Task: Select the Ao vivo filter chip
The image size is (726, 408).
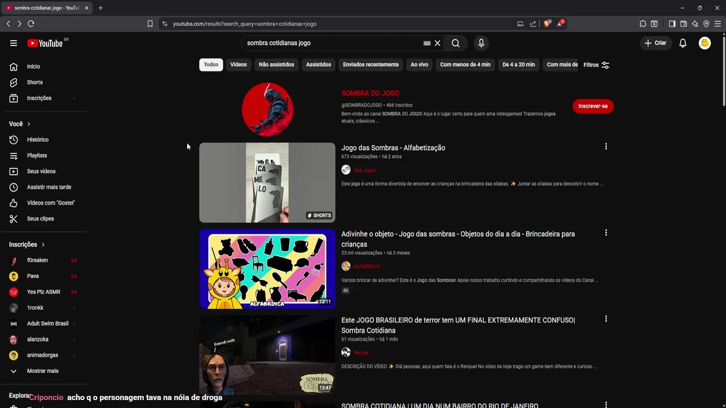Action: pos(419,65)
